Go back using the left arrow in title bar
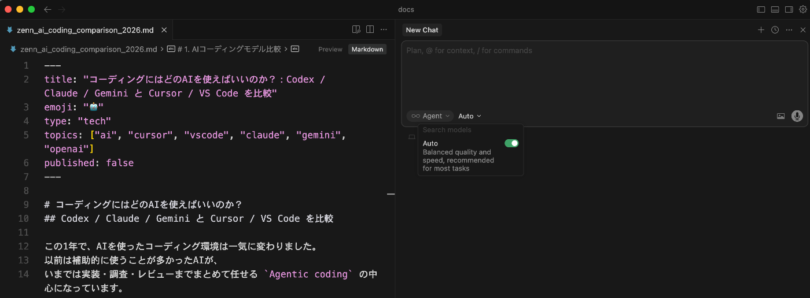Image resolution: width=810 pixels, height=298 pixels. click(x=47, y=9)
